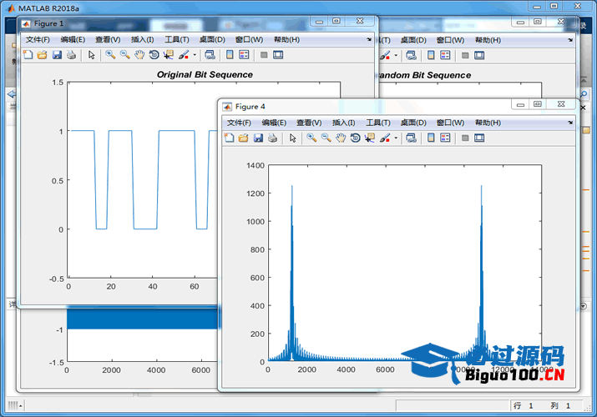
Task: Open 编辑(E) menu in Figure 4
Action: point(274,123)
